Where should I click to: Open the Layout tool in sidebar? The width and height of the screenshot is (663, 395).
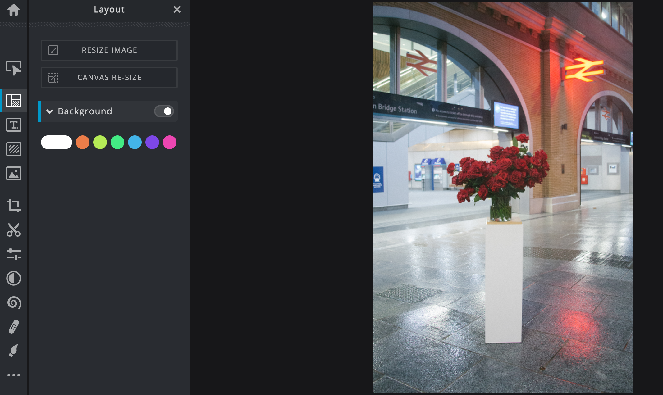pos(14,101)
